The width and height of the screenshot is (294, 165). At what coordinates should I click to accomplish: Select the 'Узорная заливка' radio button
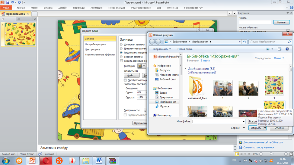(121, 57)
